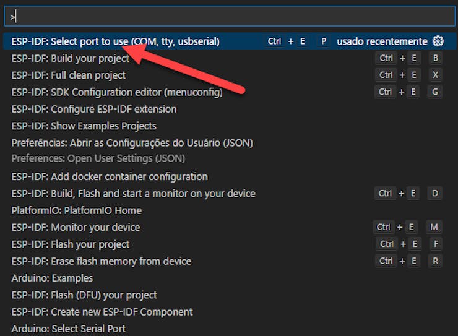Click the "usado recentemente" label
Viewport: 458px width, 336px height.
point(382,41)
